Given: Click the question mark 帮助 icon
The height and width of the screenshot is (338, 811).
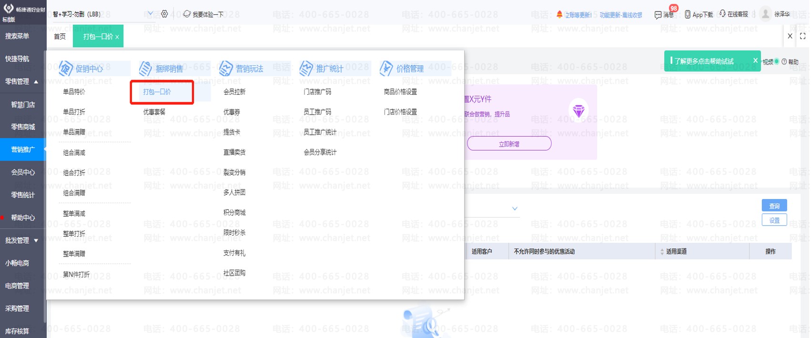Looking at the screenshot, I should (784, 61).
